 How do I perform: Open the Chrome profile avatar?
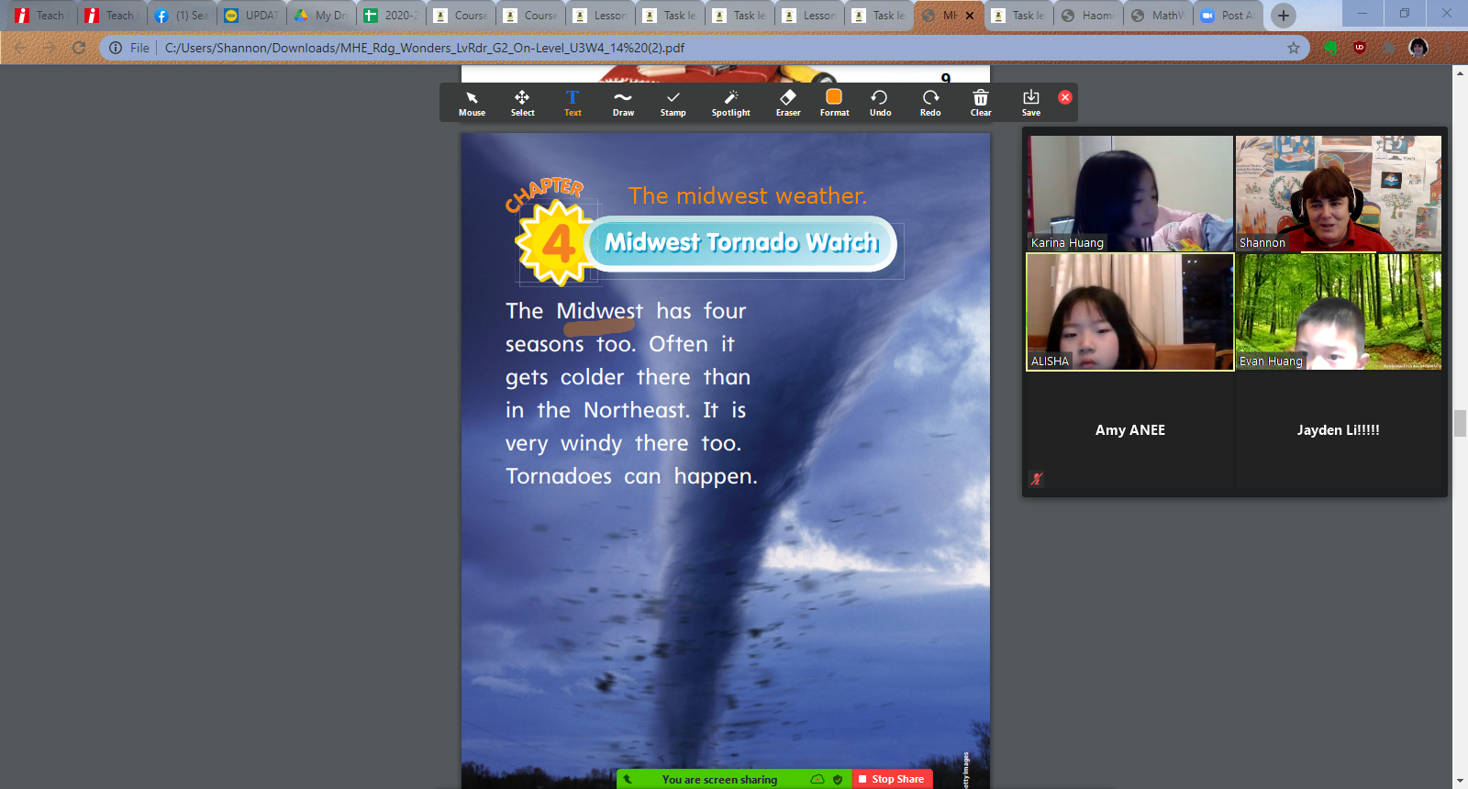pyautogui.click(x=1418, y=48)
